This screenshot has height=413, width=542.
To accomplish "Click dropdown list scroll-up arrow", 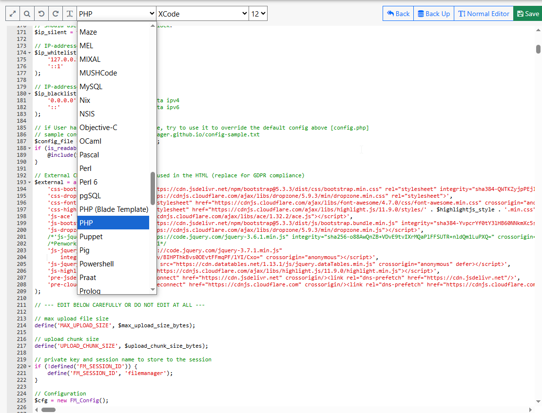I will point(153,25).
